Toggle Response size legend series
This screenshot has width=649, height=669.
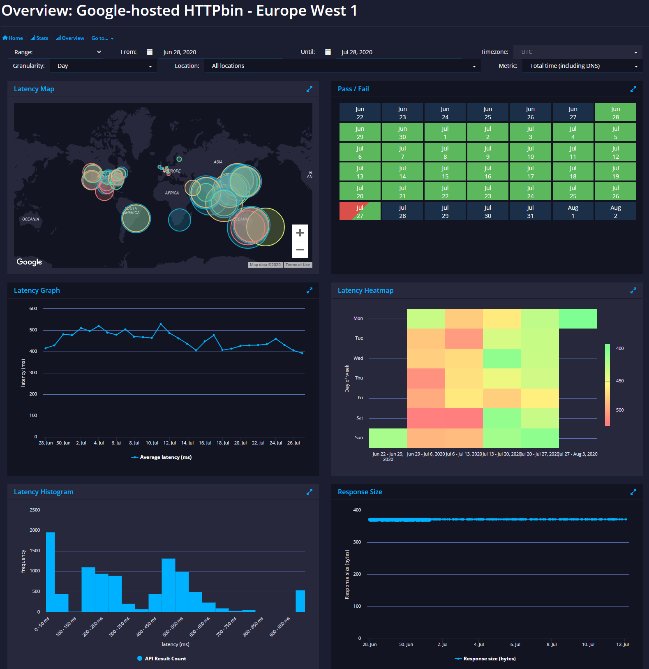point(485,659)
